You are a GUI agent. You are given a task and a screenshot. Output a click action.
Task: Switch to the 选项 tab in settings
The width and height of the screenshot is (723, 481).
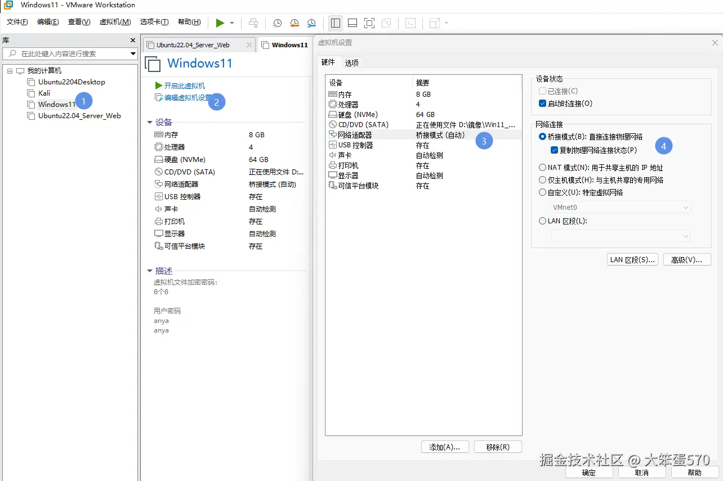coord(352,63)
